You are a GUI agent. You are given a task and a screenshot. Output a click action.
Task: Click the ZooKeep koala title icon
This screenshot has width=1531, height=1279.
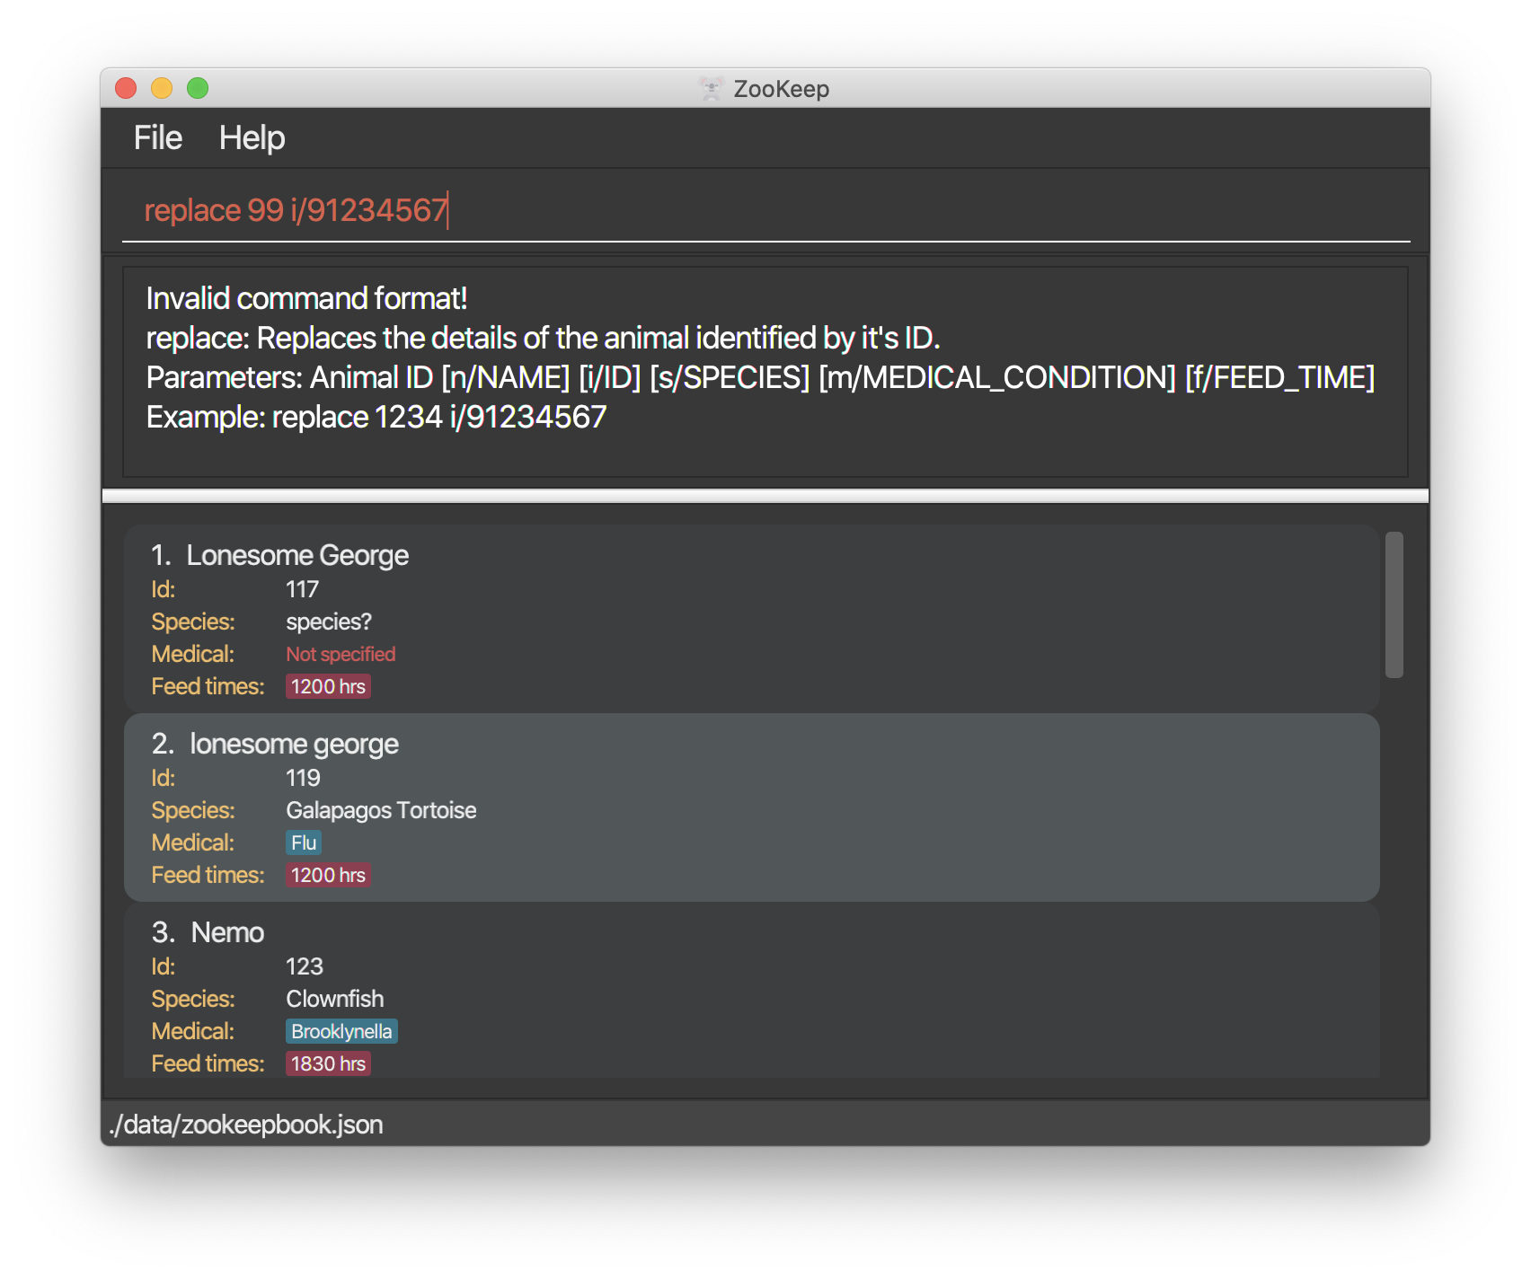coord(711,88)
